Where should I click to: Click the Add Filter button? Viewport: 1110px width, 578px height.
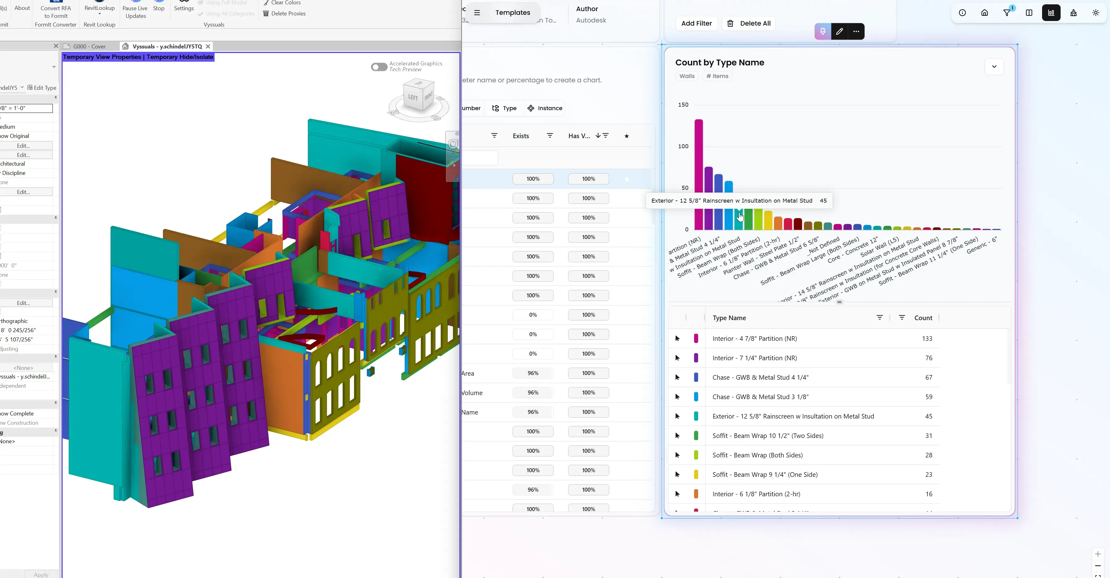click(x=696, y=24)
